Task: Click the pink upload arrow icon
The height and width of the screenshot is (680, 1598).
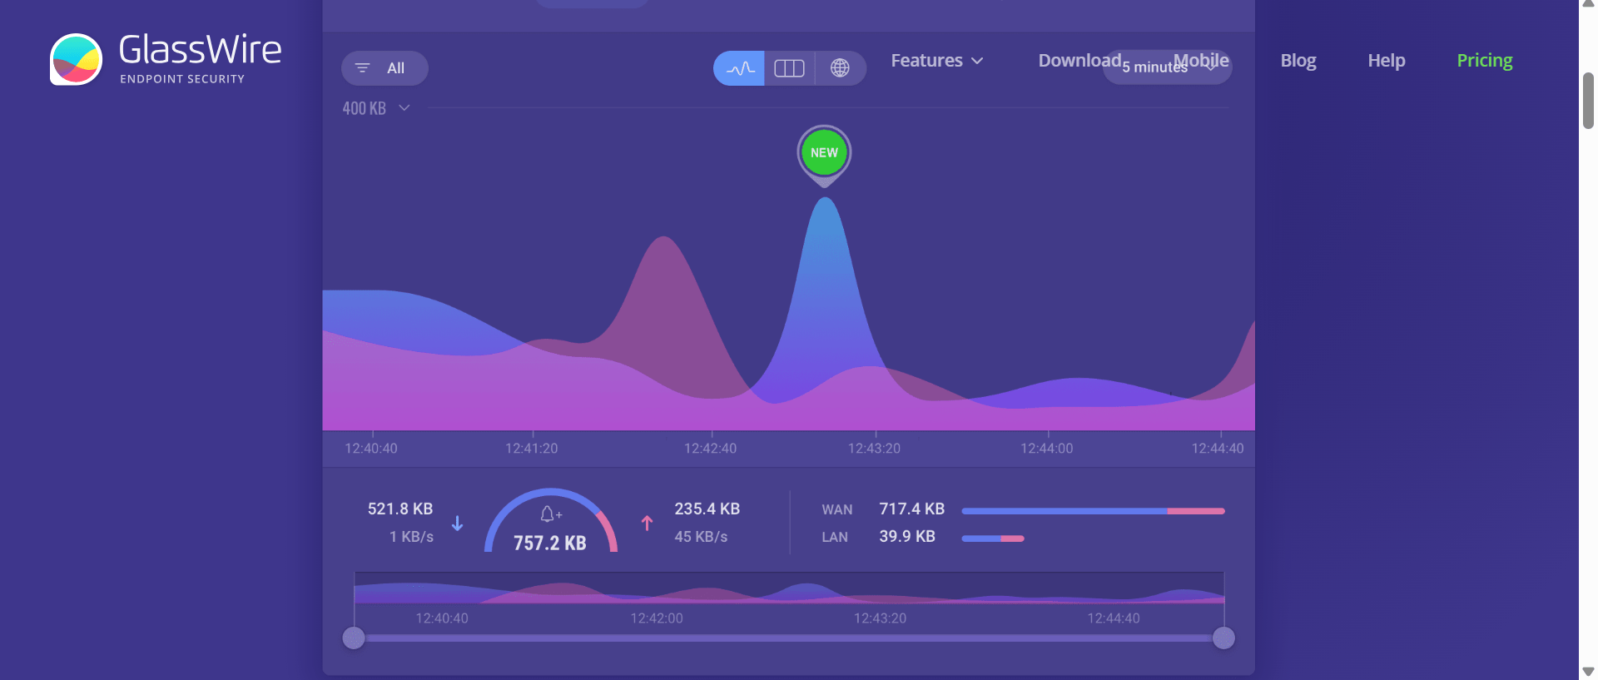Action: (x=647, y=523)
